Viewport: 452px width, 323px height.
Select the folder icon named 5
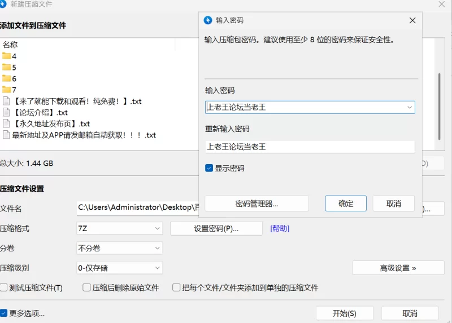click(x=7, y=67)
